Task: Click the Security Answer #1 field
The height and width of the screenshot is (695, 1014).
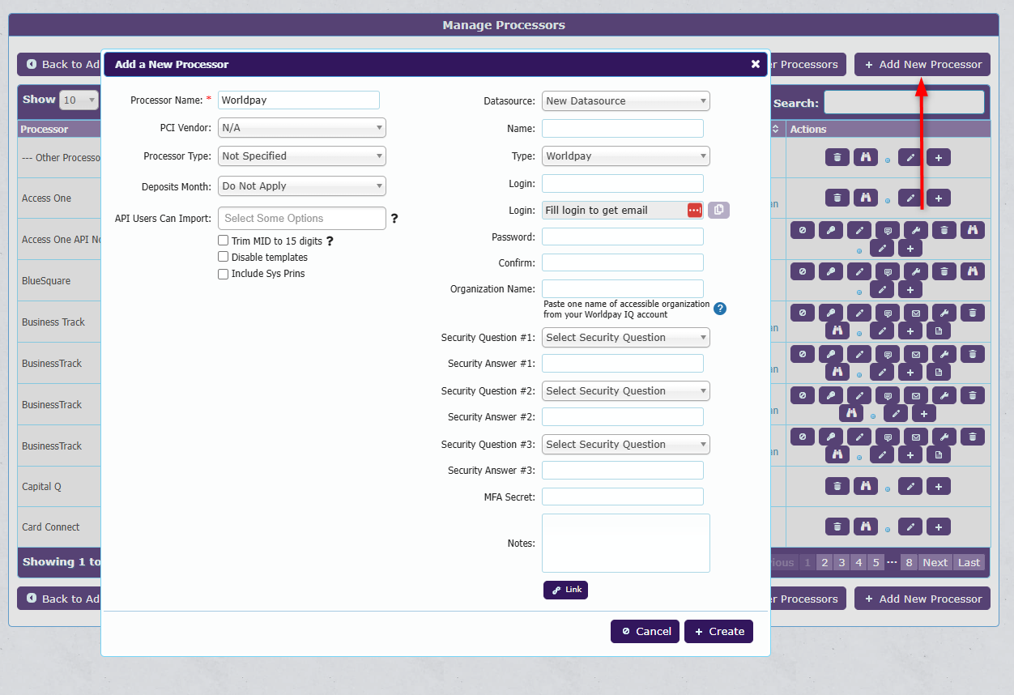Action: 623,363
